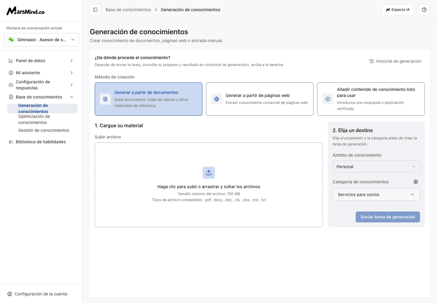Open Generación de conocimientos sidebar item
437x303 pixels.
(x=42, y=108)
